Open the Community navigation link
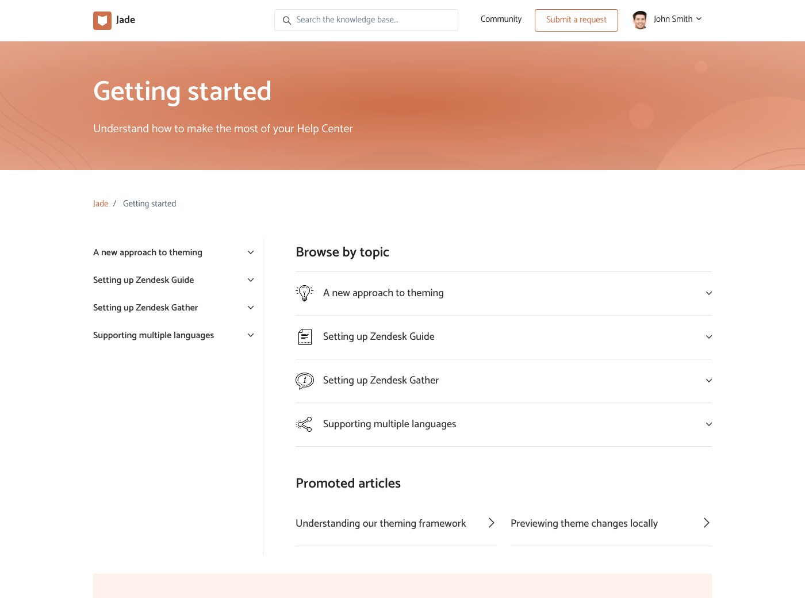805x598 pixels. (x=501, y=19)
